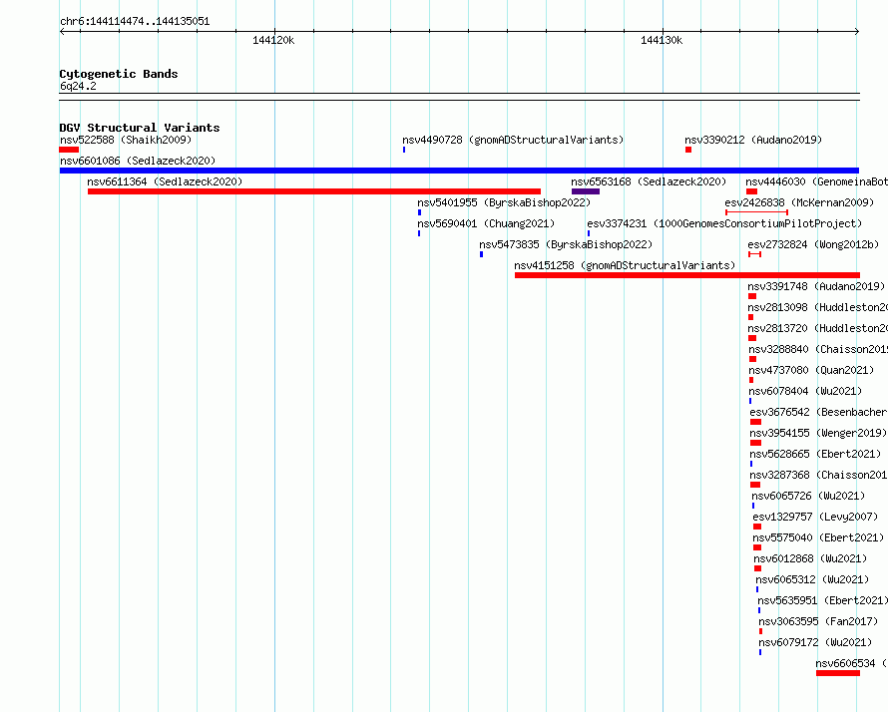Click the DGV Structural Variants track title
The image size is (888, 712).
[x=140, y=128]
